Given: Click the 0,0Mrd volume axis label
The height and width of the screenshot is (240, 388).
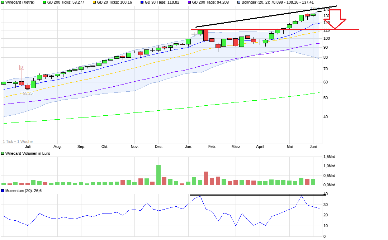Looking at the screenshot, I should click(329, 185).
